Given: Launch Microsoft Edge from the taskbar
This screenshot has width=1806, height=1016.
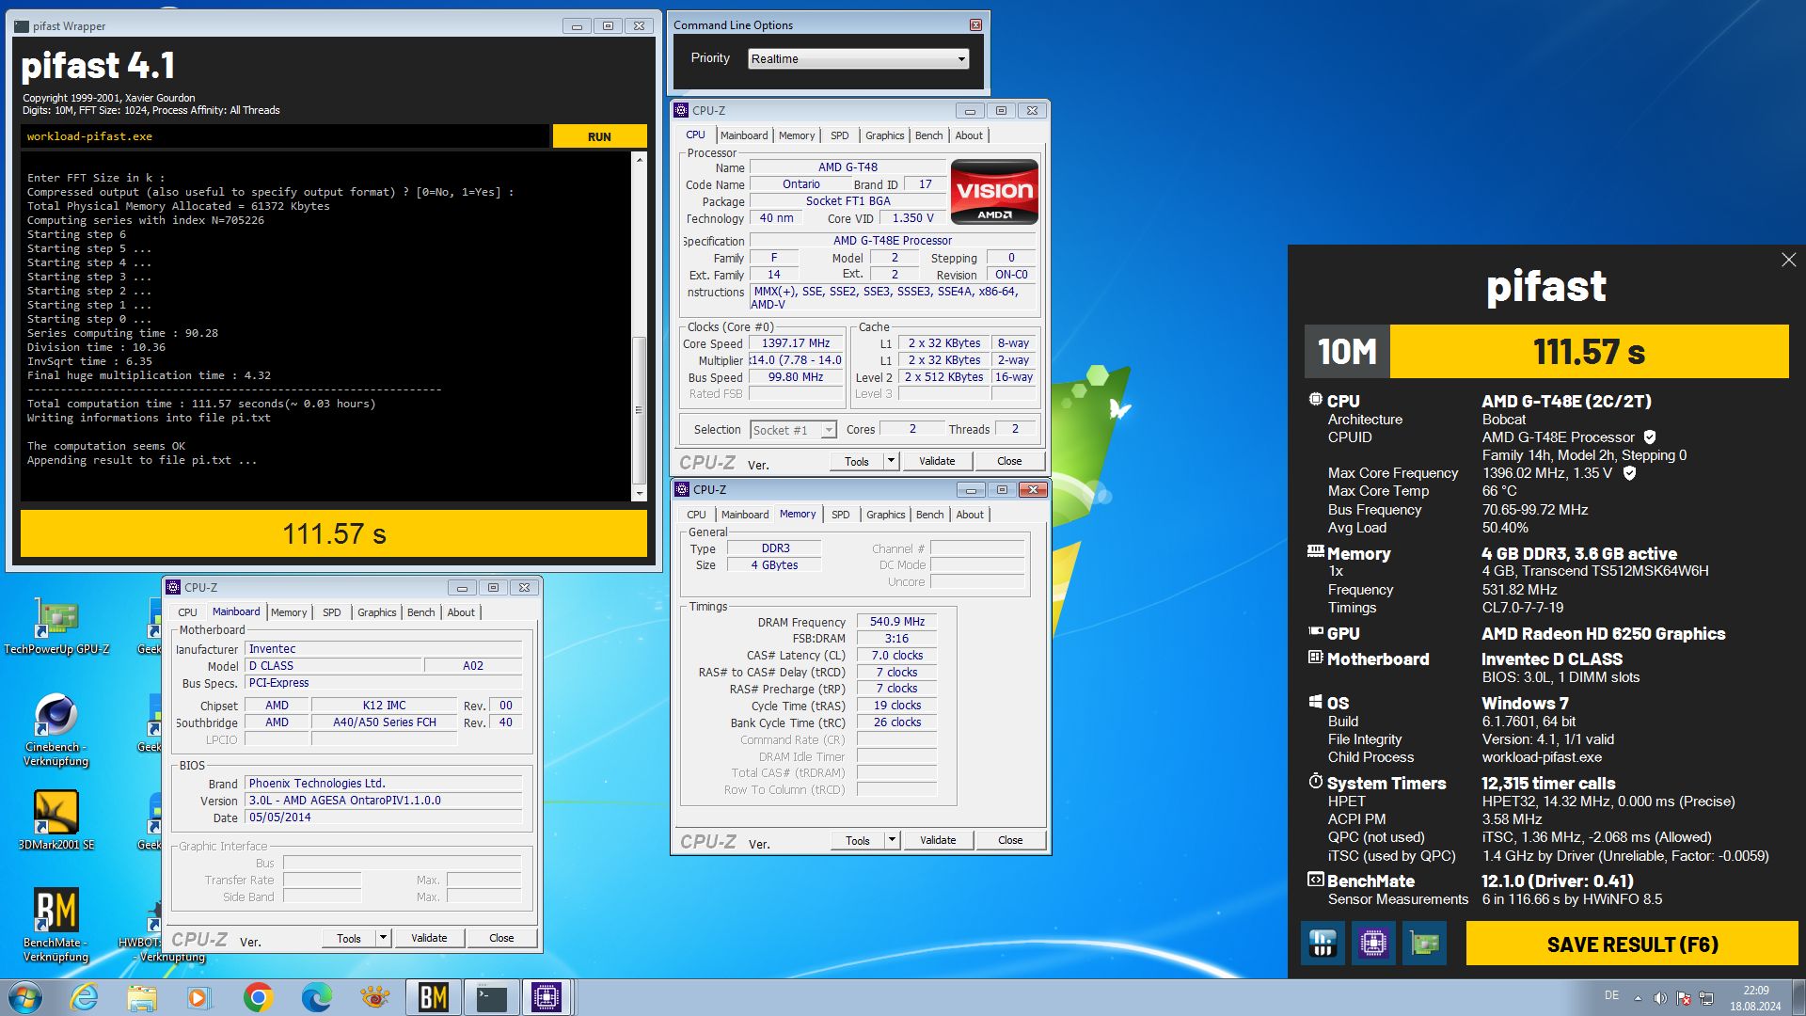Looking at the screenshot, I should [316, 997].
